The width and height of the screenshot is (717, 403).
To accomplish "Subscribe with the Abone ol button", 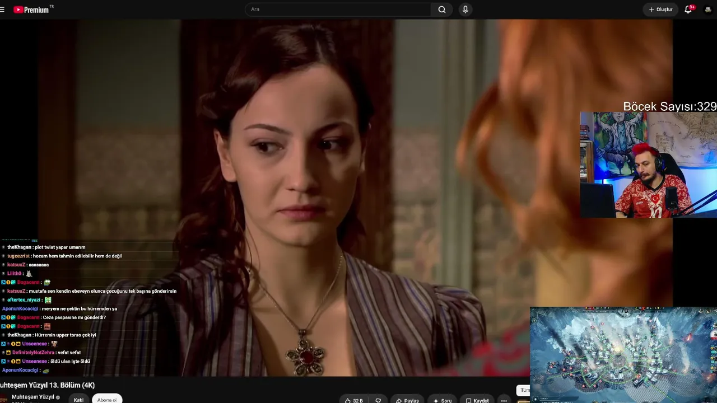I will coord(107,400).
